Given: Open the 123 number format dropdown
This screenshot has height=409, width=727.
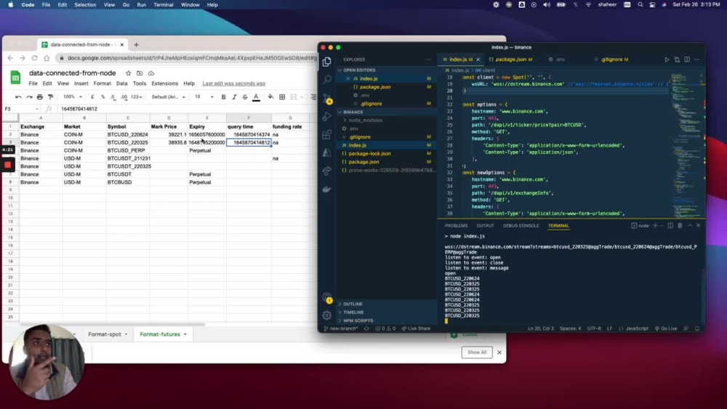Looking at the screenshot, I should click(x=137, y=97).
